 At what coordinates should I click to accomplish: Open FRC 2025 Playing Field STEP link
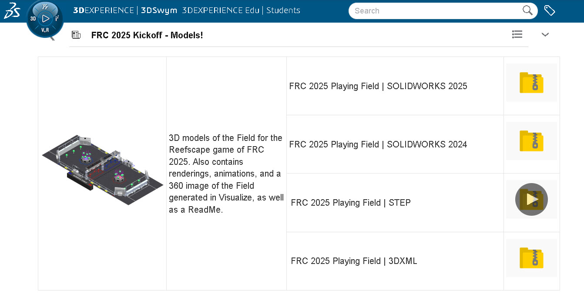point(350,203)
